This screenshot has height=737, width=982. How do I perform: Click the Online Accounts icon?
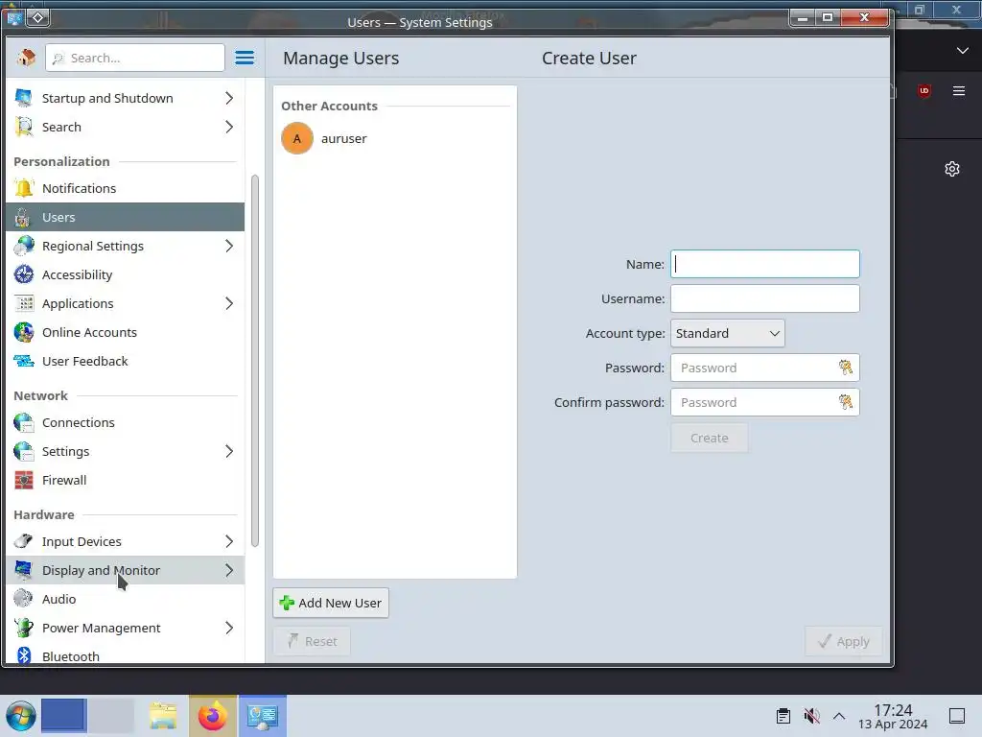coord(24,332)
